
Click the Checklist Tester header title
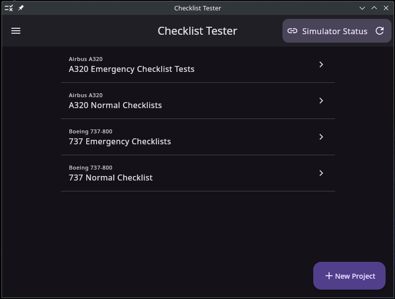tap(197, 31)
